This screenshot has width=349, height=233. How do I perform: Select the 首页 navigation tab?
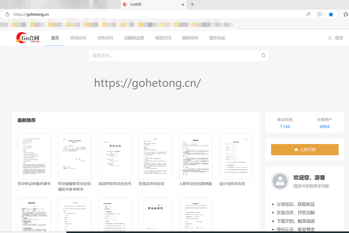[x=55, y=38]
